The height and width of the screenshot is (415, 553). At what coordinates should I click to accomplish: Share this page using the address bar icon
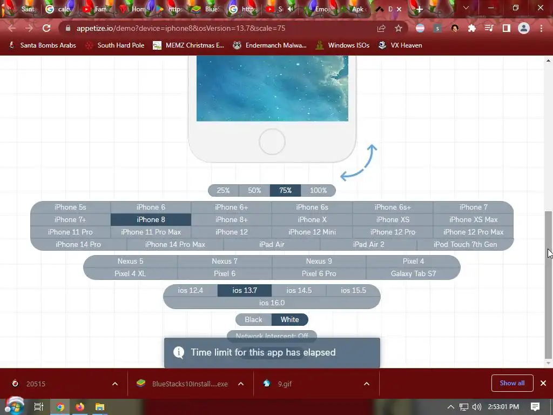tap(381, 28)
